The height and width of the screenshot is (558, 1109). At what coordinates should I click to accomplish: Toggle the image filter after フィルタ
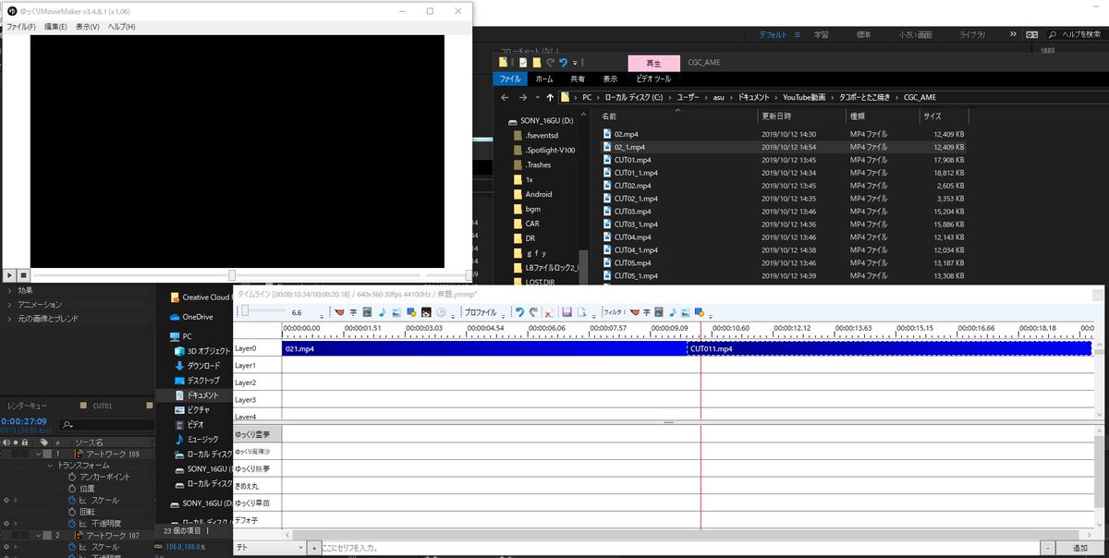[x=686, y=312]
